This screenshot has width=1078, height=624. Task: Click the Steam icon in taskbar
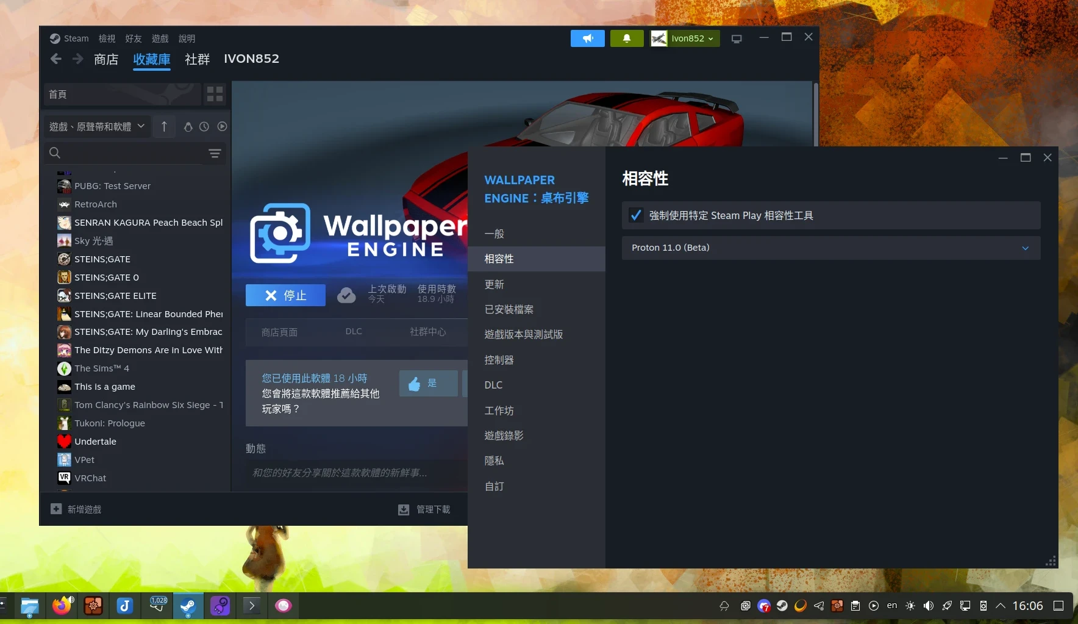(188, 606)
